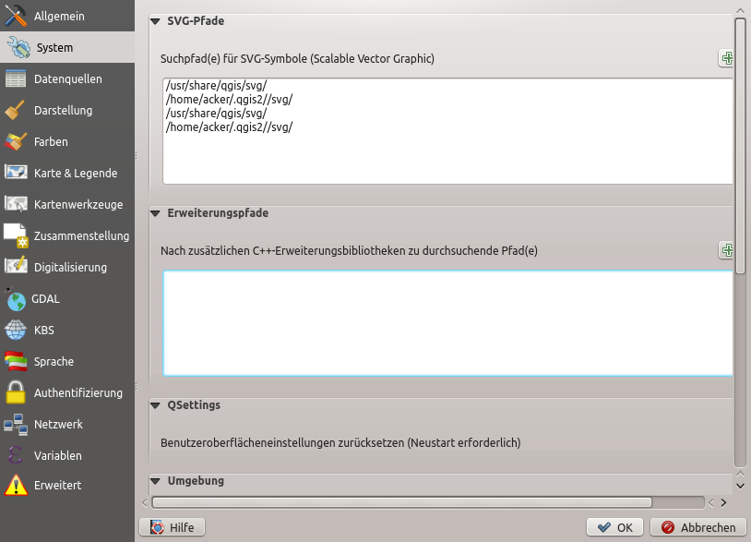Click the KBS coordinate system icon

click(16, 330)
